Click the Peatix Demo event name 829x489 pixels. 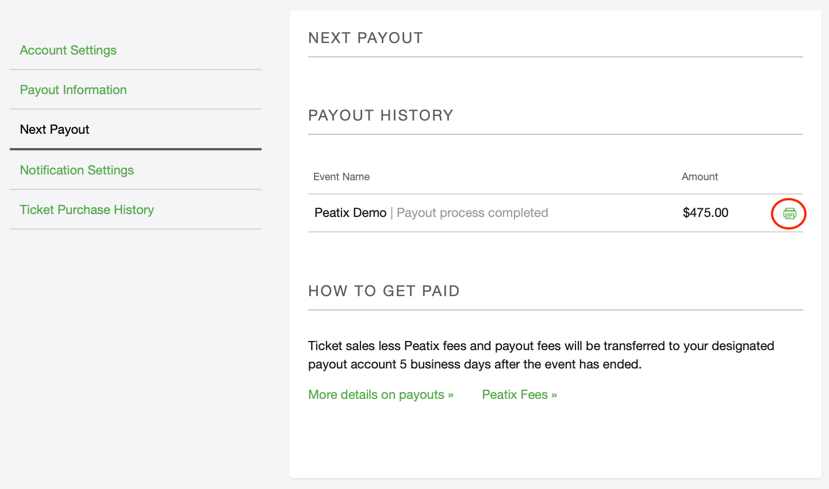[350, 212]
